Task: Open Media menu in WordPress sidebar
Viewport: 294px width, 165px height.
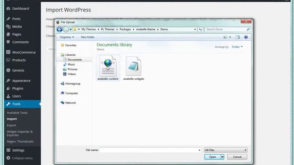Action: point(17,27)
